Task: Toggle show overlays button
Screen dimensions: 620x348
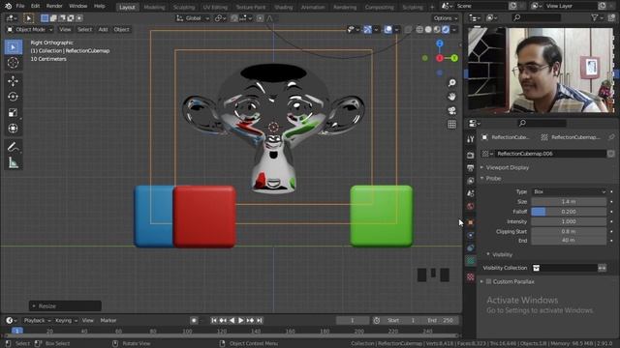Action: coord(387,30)
